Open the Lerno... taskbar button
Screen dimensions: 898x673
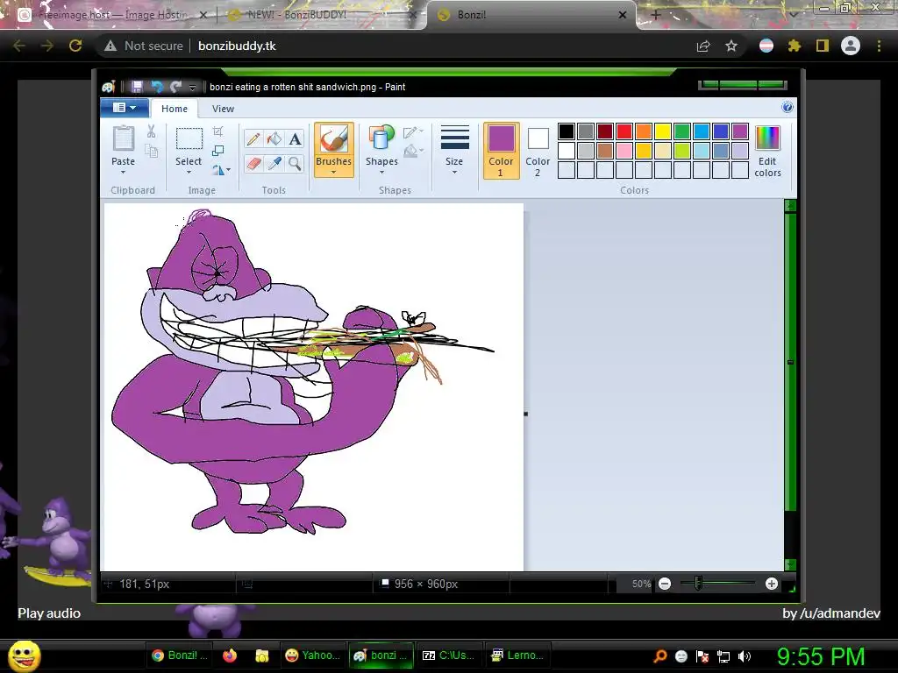[x=517, y=655]
